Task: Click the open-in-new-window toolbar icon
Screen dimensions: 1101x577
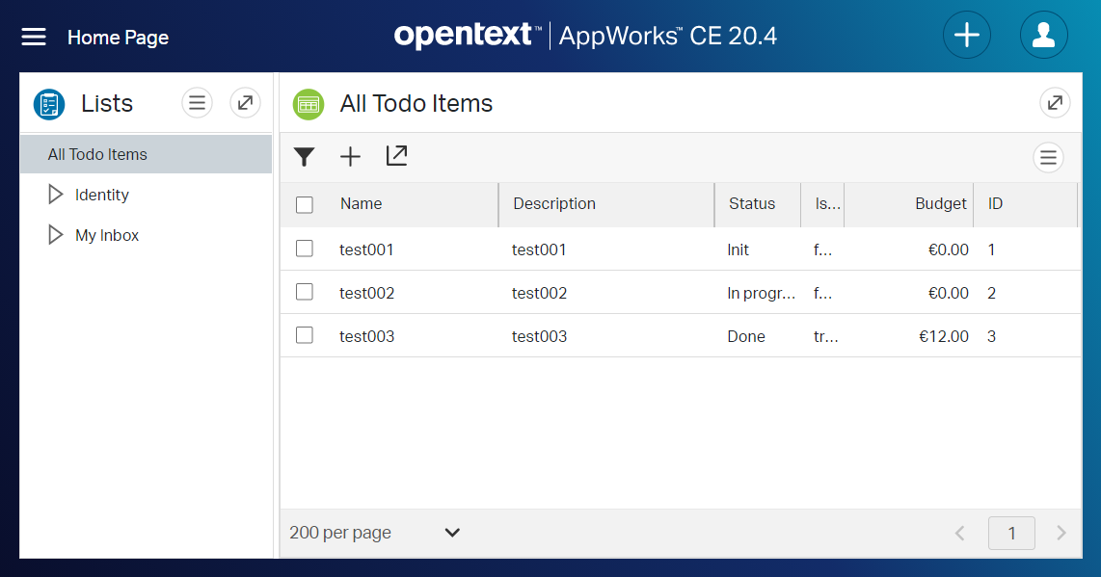Action: (x=396, y=156)
